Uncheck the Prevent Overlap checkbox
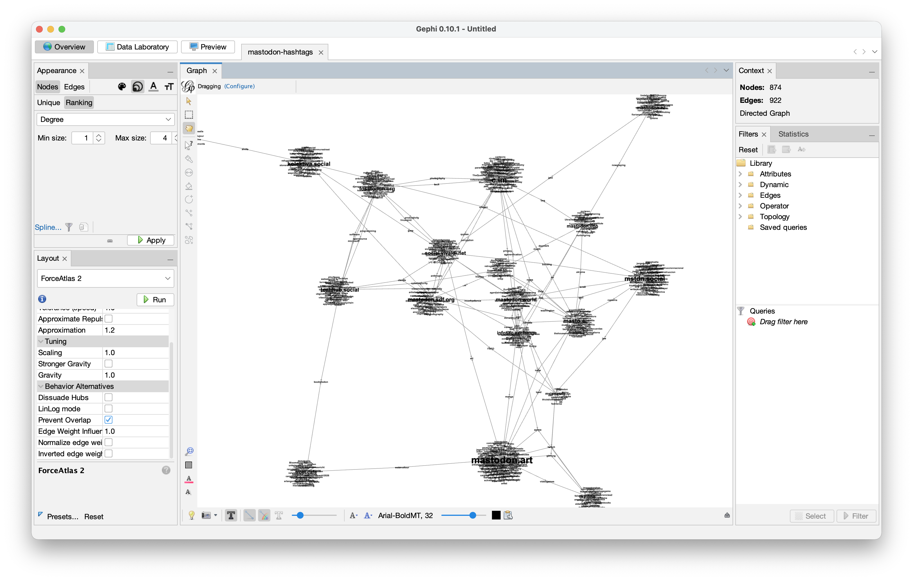The height and width of the screenshot is (581, 913). point(109,419)
